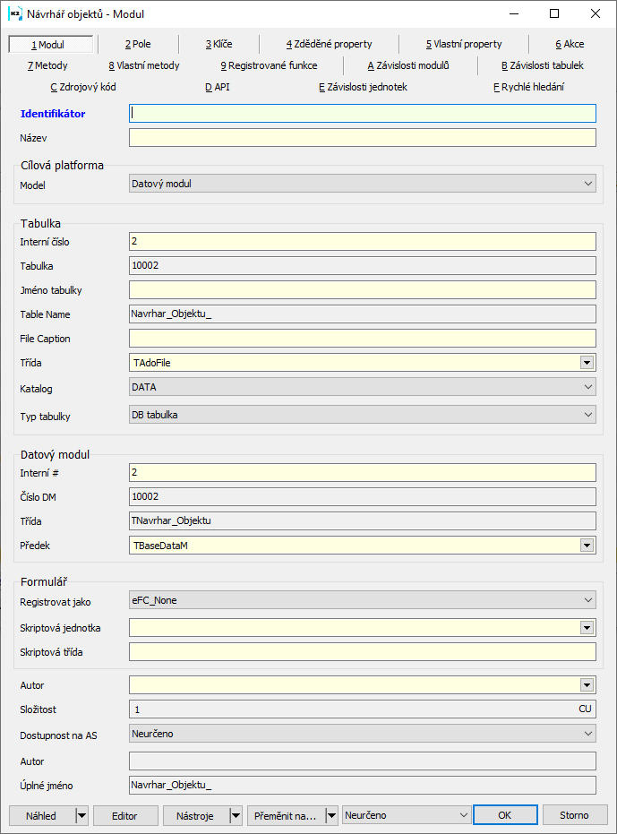
Task: Switch to the Pole tab
Action: tap(138, 44)
